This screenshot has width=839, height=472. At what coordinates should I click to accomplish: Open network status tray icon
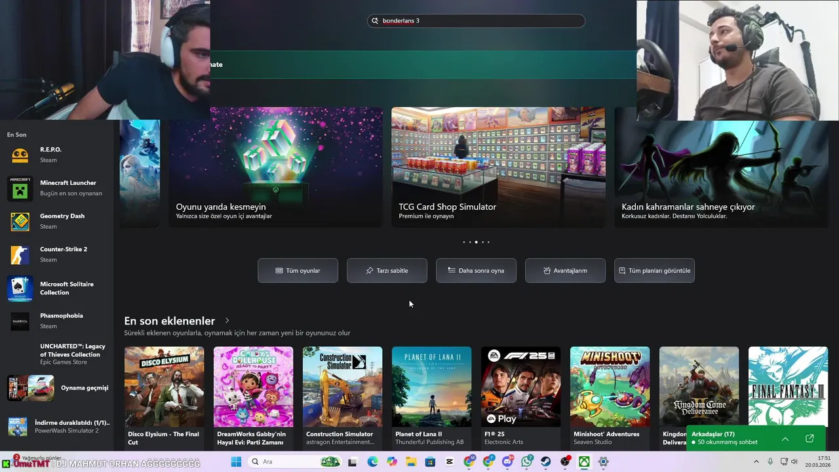pyautogui.click(x=784, y=462)
